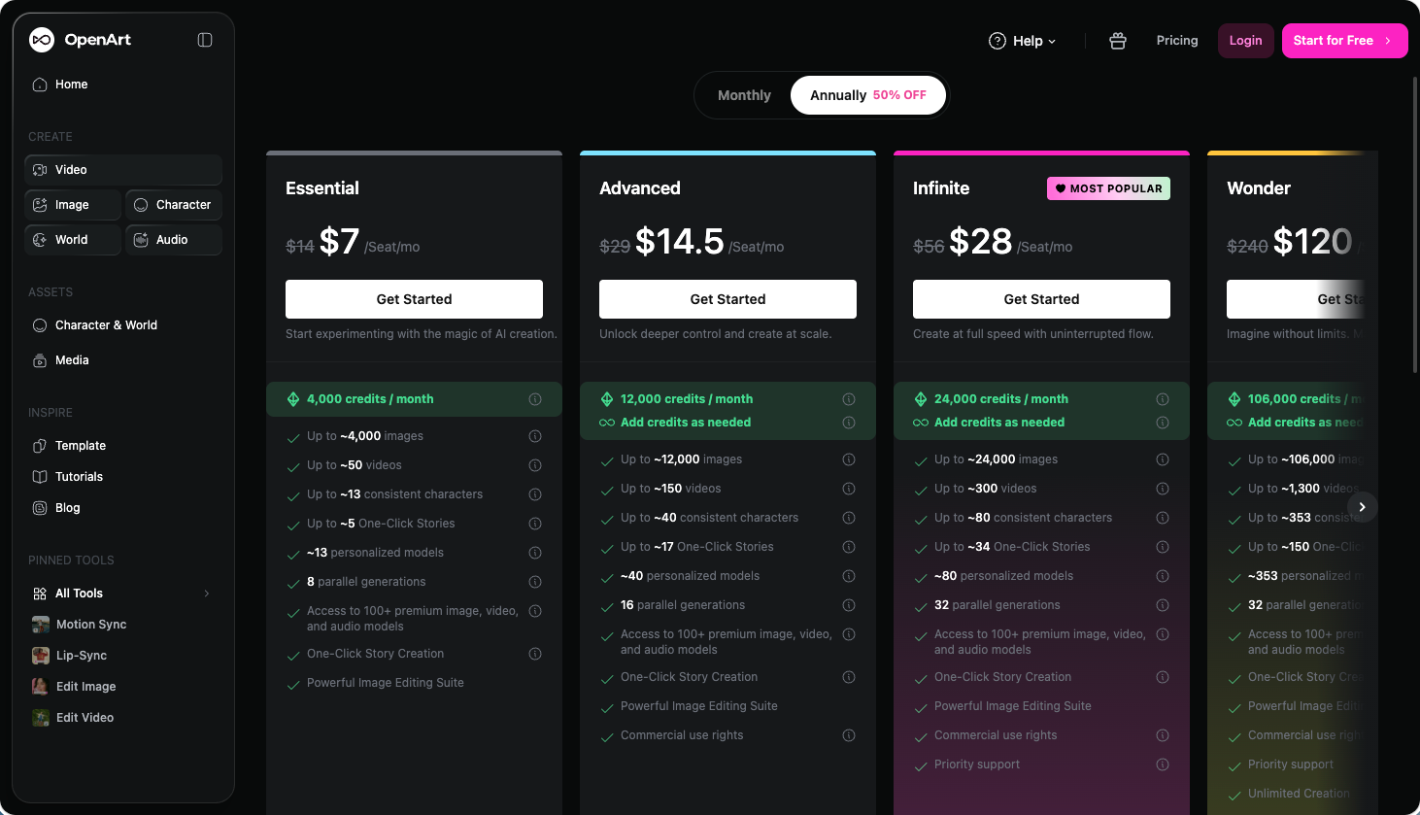Screen dimensions: 1420x815
Task: Click Get Started under Advanced plan
Action: [727, 299]
